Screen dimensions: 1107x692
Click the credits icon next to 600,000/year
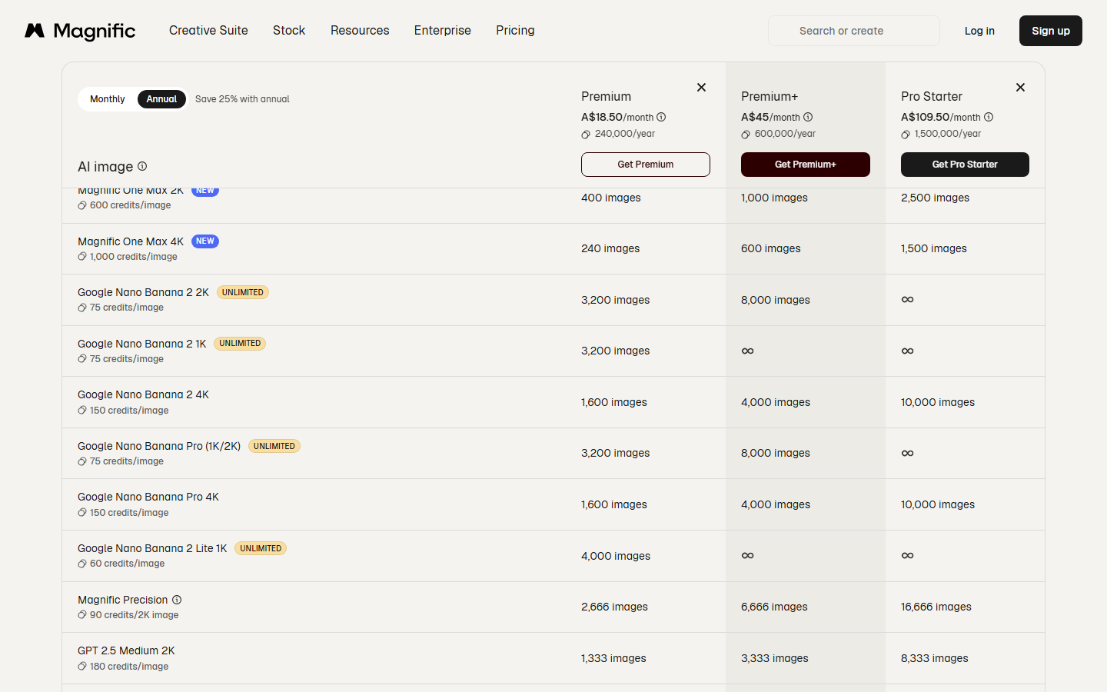point(746,135)
